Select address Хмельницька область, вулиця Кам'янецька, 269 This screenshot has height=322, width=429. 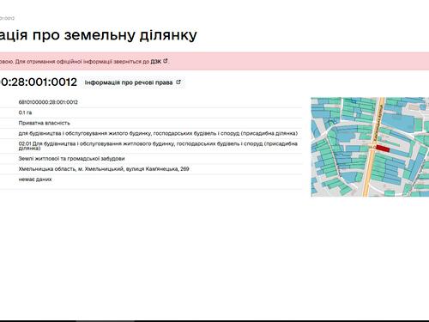(104, 169)
